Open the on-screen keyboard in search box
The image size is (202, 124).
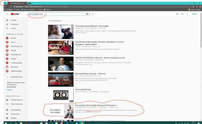click(87, 14)
